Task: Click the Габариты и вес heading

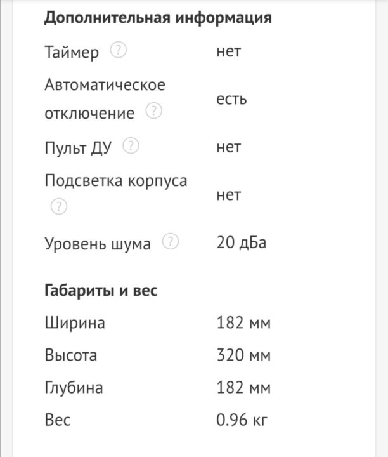Action: pyautogui.click(x=101, y=291)
